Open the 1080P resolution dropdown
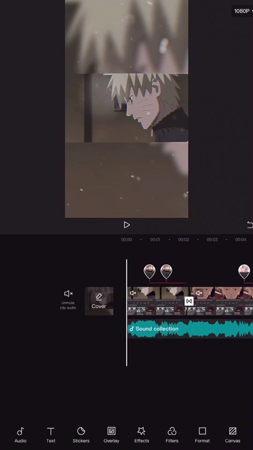The height and width of the screenshot is (450, 253). (243, 11)
